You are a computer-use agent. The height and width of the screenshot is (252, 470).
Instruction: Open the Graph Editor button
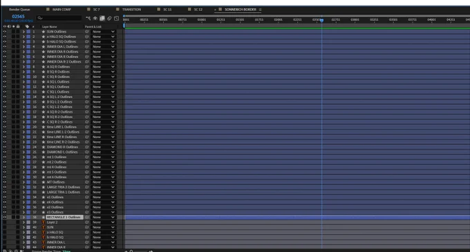click(x=117, y=18)
